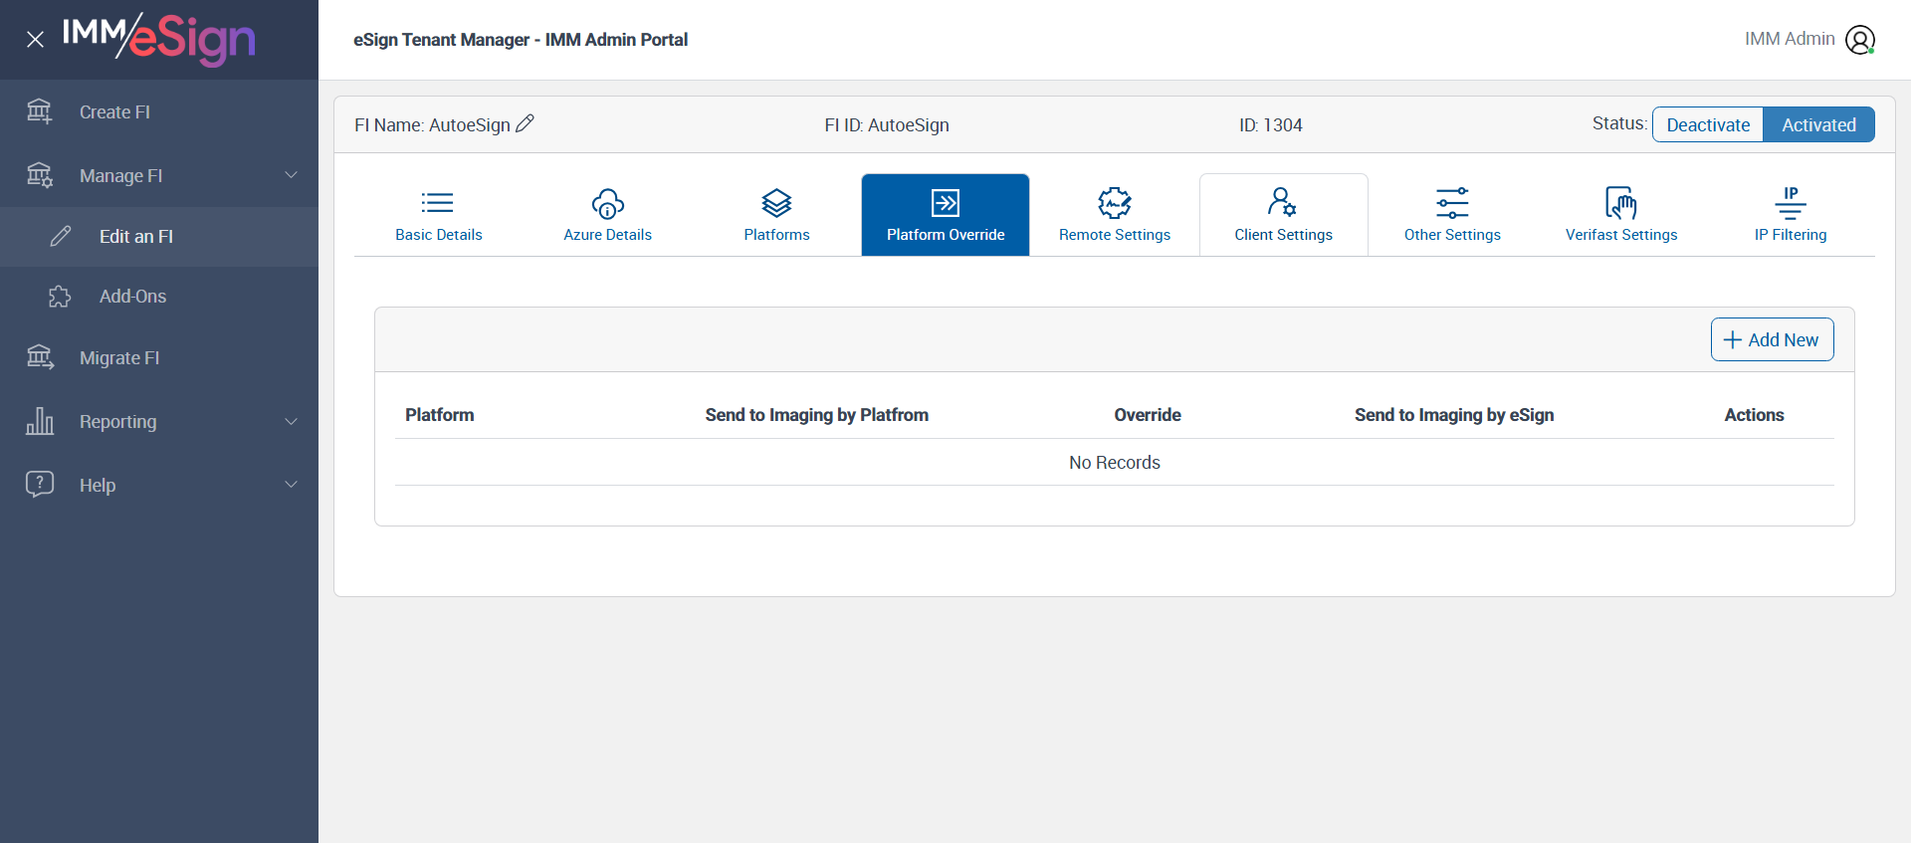The width and height of the screenshot is (1911, 843).
Task: Click the Platform column header
Action: point(440,415)
